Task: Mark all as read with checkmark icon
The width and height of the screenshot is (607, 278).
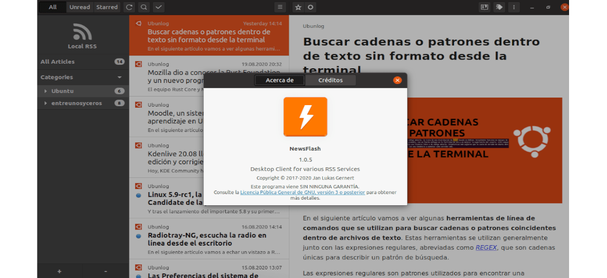Action: tap(159, 7)
